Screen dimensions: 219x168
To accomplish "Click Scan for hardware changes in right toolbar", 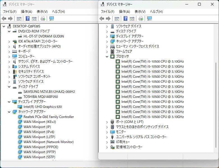I will pos(149,18).
